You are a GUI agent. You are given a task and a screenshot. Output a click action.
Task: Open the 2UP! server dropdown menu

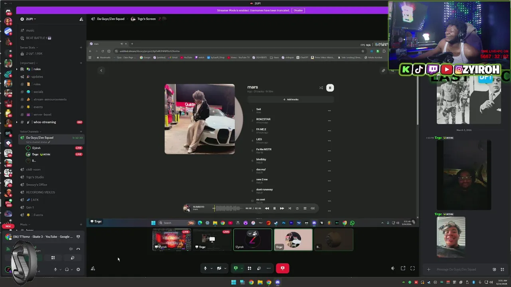(x=31, y=19)
